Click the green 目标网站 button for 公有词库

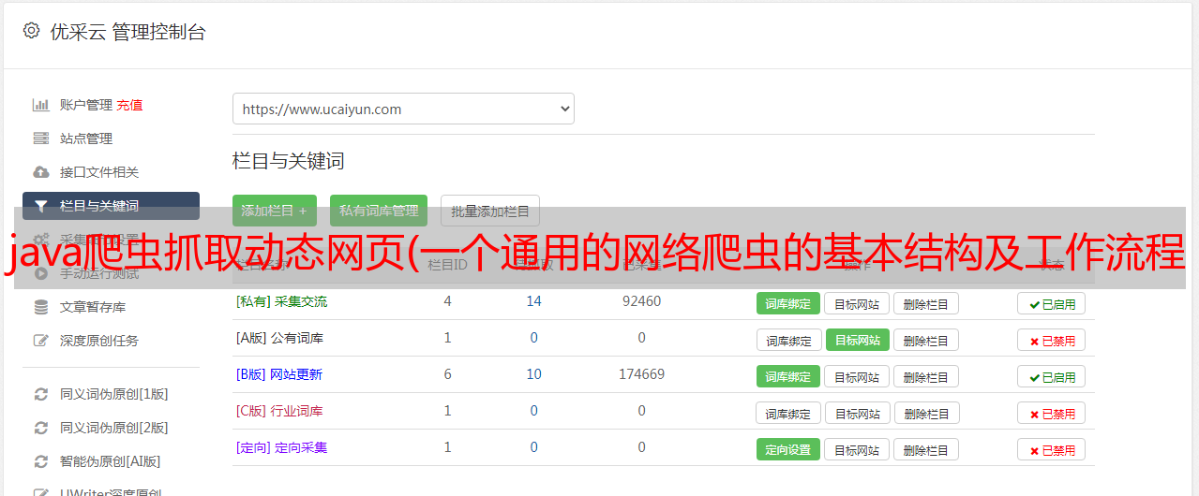pyautogui.click(x=857, y=340)
